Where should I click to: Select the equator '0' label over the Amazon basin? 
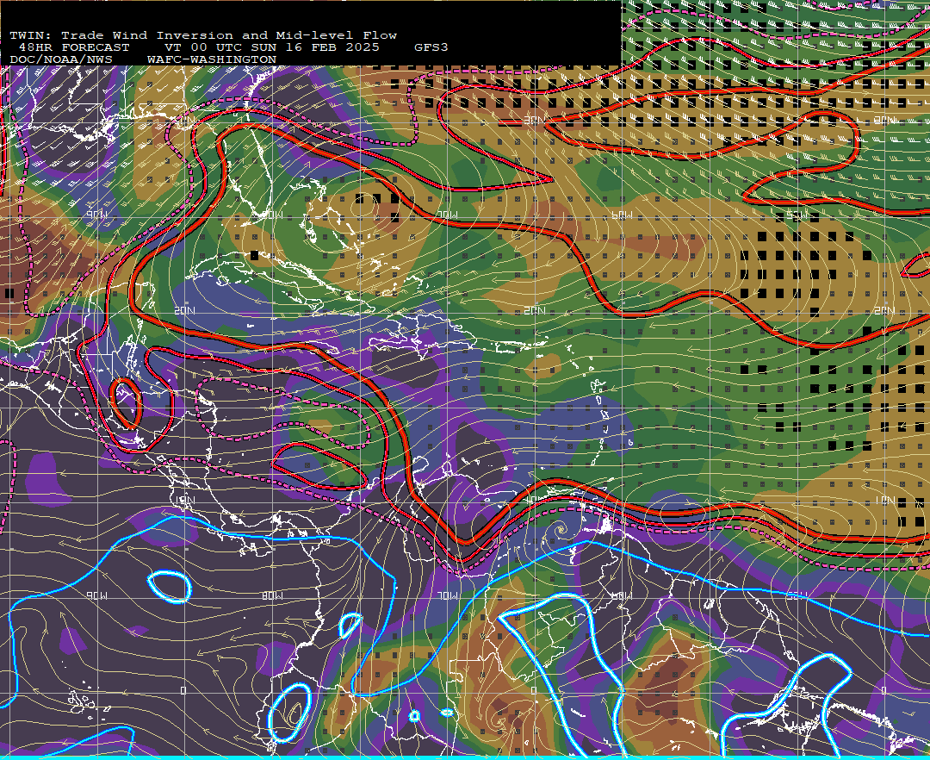pos(534,690)
